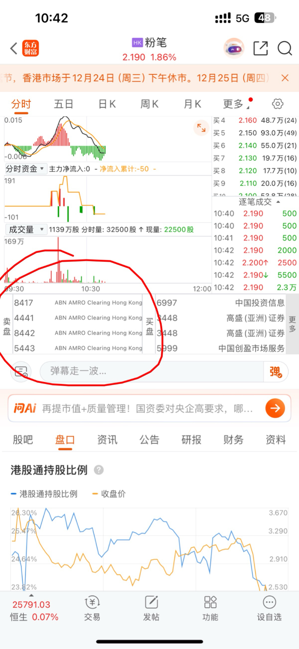Tap the 发帖 post icon
Viewport: 299px width, 649px height.
point(151,608)
